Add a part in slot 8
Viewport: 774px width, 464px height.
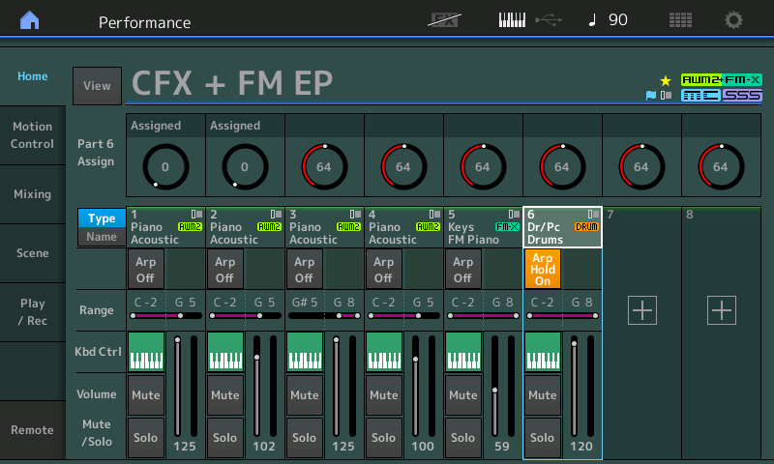click(x=722, y=310)
